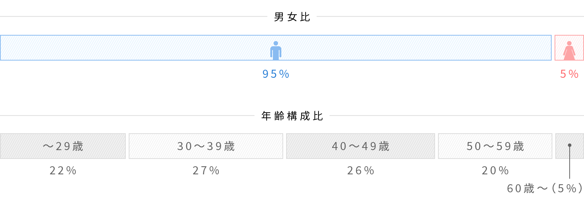Click the 27% value under 30～39歳
The height and width of the screenshot is (207, 584).
pos(206,171)
